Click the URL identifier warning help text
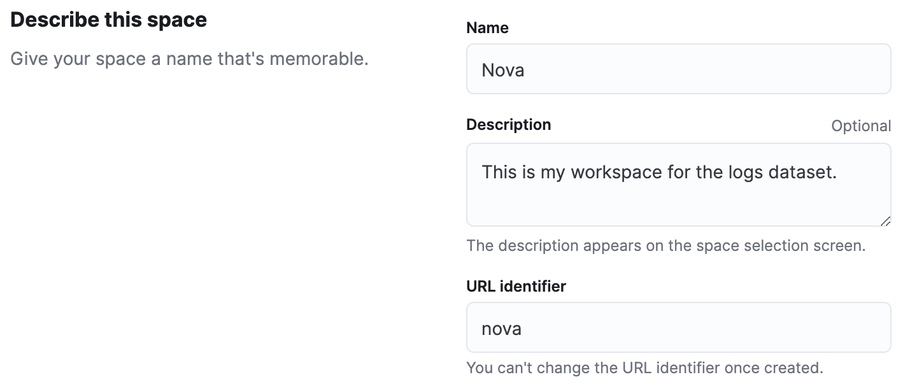Screen dimensions: 903x391 point(645,368)
